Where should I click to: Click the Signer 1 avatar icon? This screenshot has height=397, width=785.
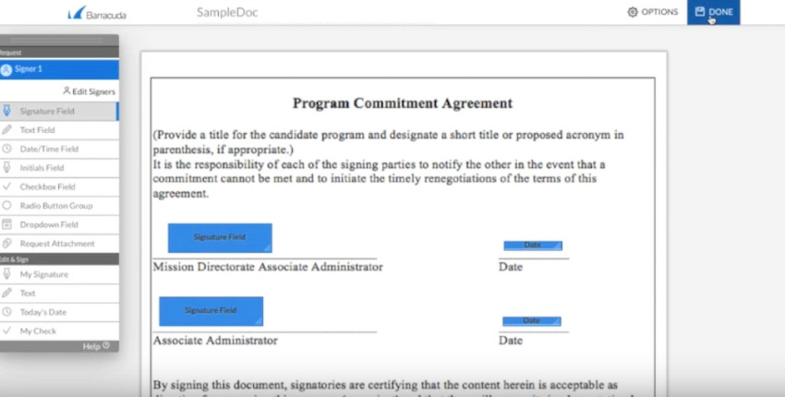[6, 69]
